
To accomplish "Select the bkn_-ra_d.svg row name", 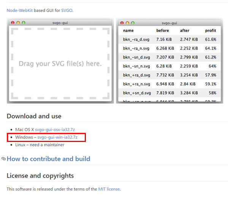I will pyautogui.click(x=136, y=39).
